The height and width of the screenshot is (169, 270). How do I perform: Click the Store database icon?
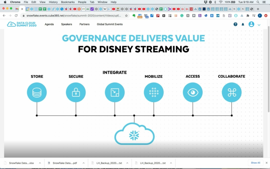(x=37, y=92)
